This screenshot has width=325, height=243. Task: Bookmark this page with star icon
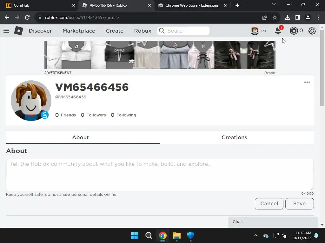(275, 18)
